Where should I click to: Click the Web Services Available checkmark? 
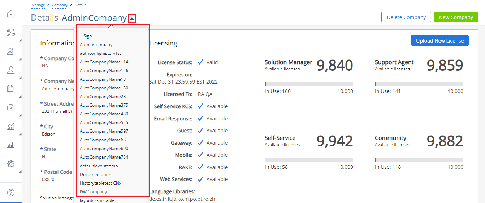[200, 179]
